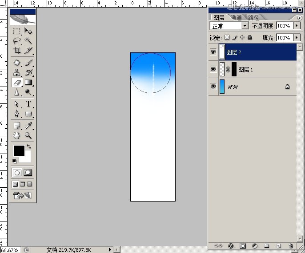
Task: Add a layer mask from panel bottom
Action: (x=243, y=245)
